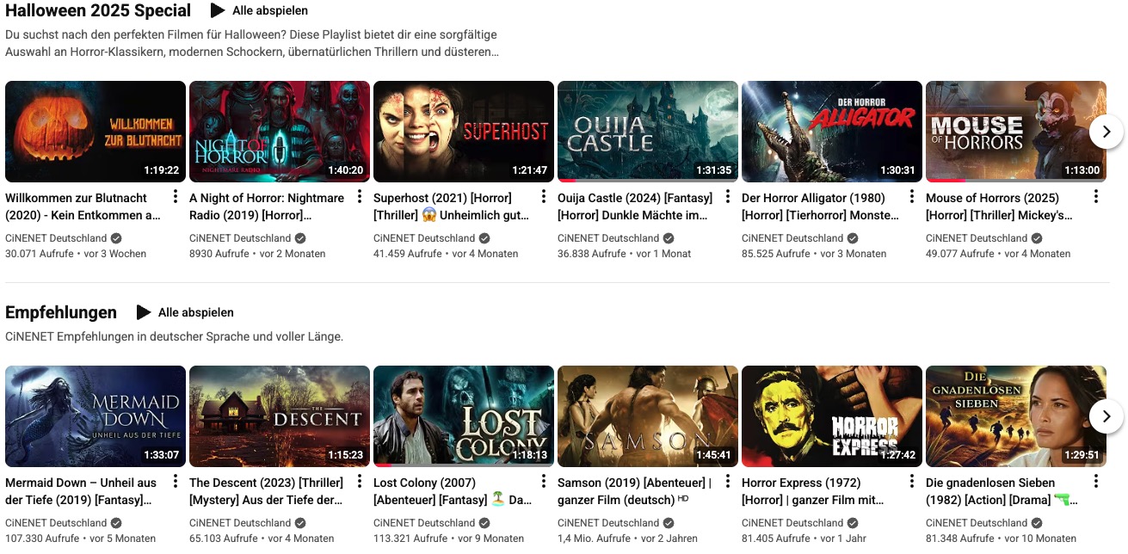Open three-dot menu for Willkommen zur Blutnacht
Screen dimensions: 1128x554
click(x=176, y=197)
